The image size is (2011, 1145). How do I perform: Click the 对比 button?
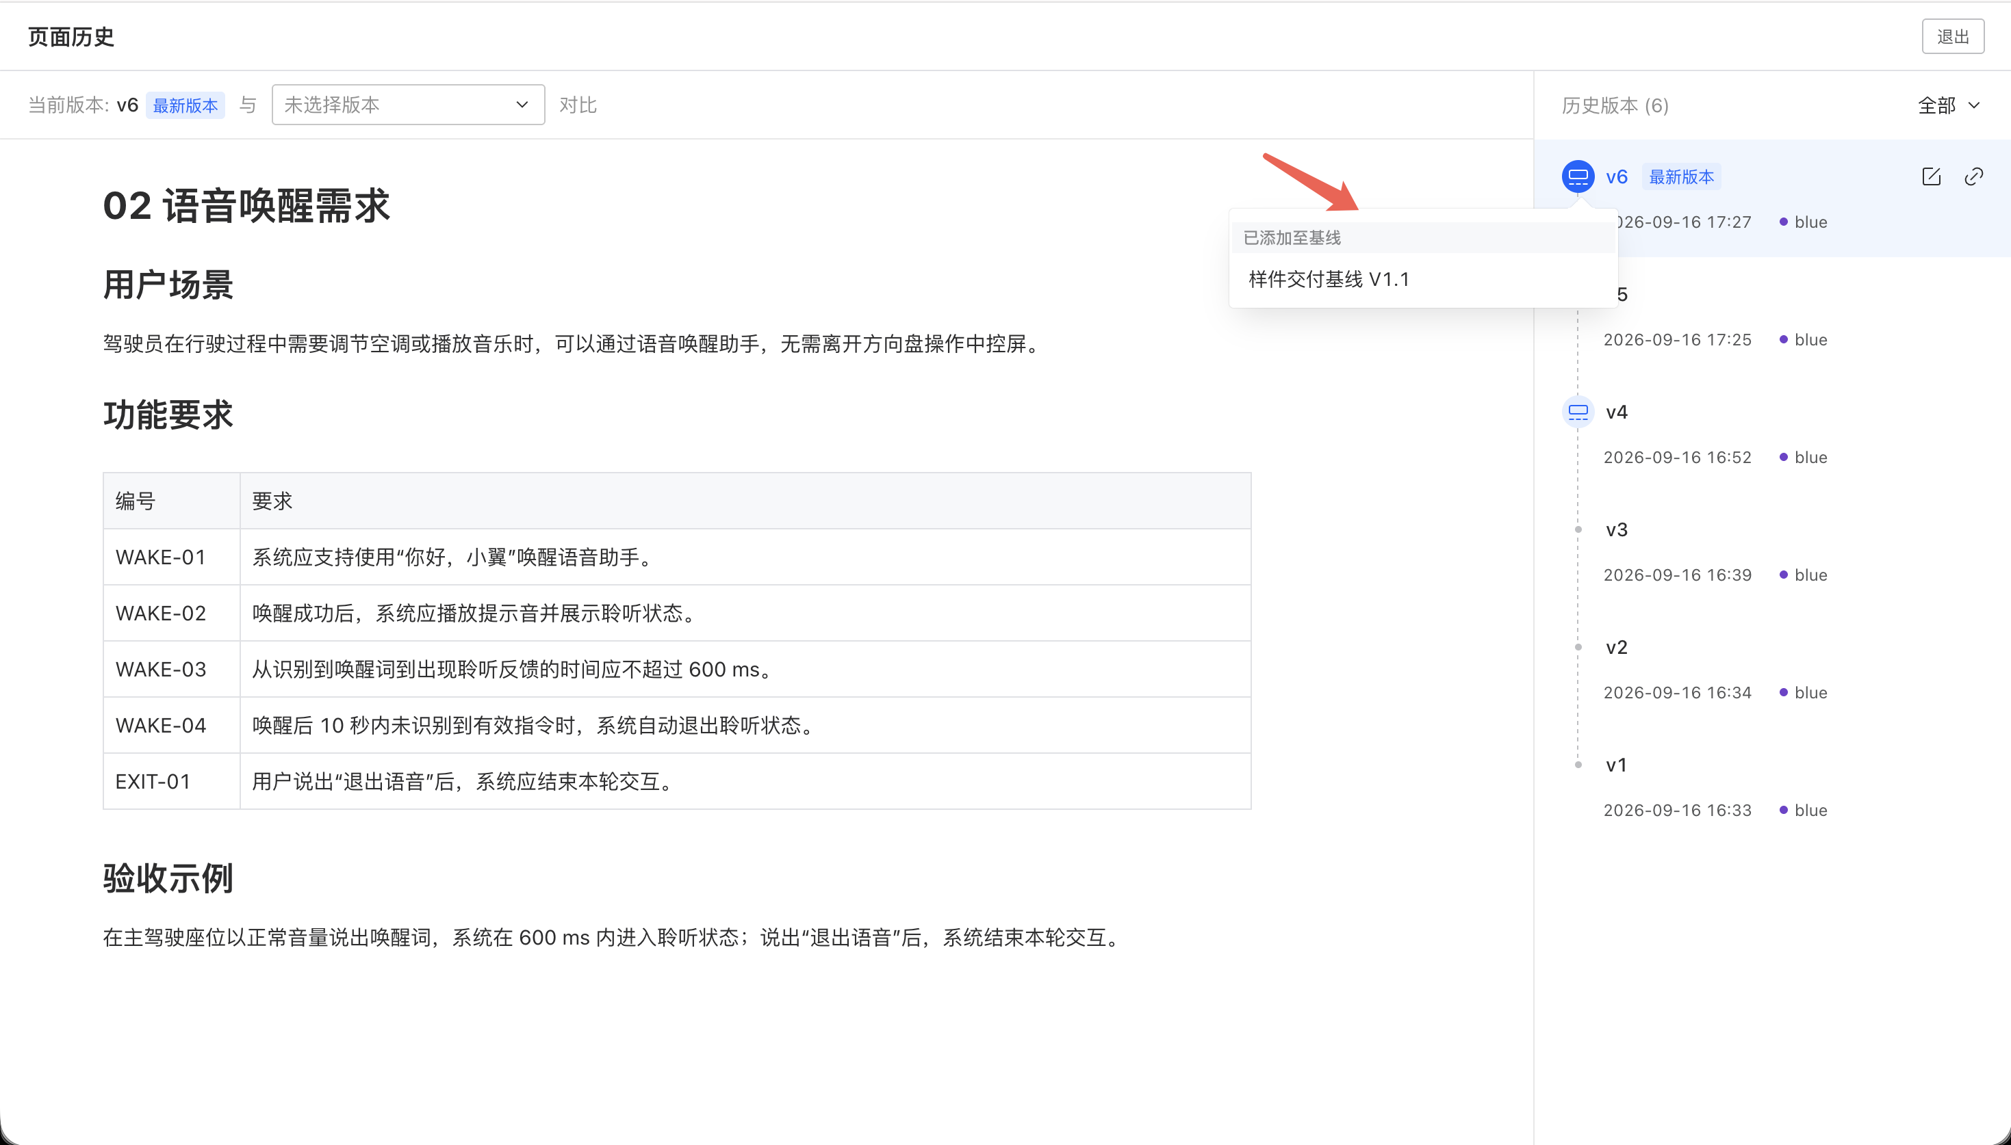578,105
